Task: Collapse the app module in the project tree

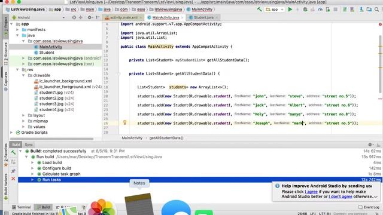Action: tap(11, 24)
